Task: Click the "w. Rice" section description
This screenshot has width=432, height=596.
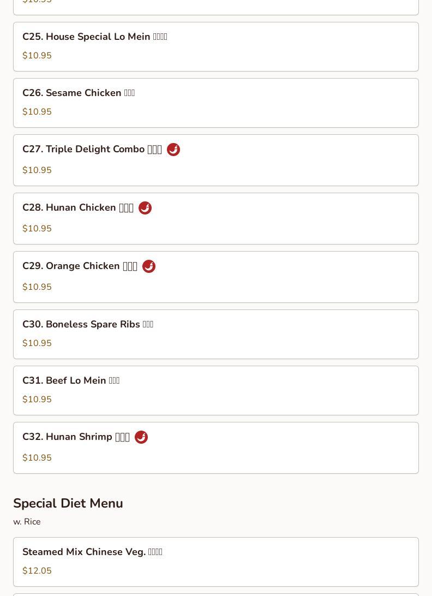Action: (27, 522)
